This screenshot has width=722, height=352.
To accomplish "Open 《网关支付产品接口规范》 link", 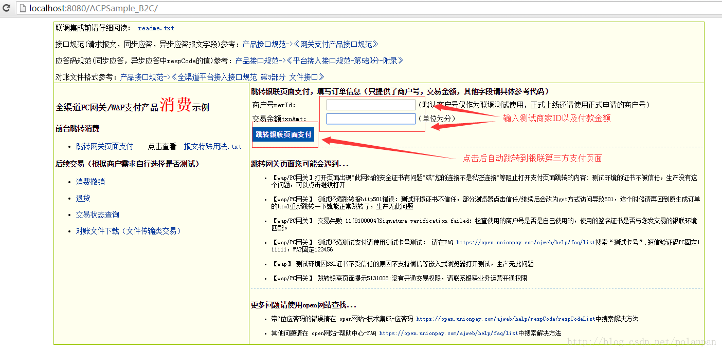I will 336,45.
